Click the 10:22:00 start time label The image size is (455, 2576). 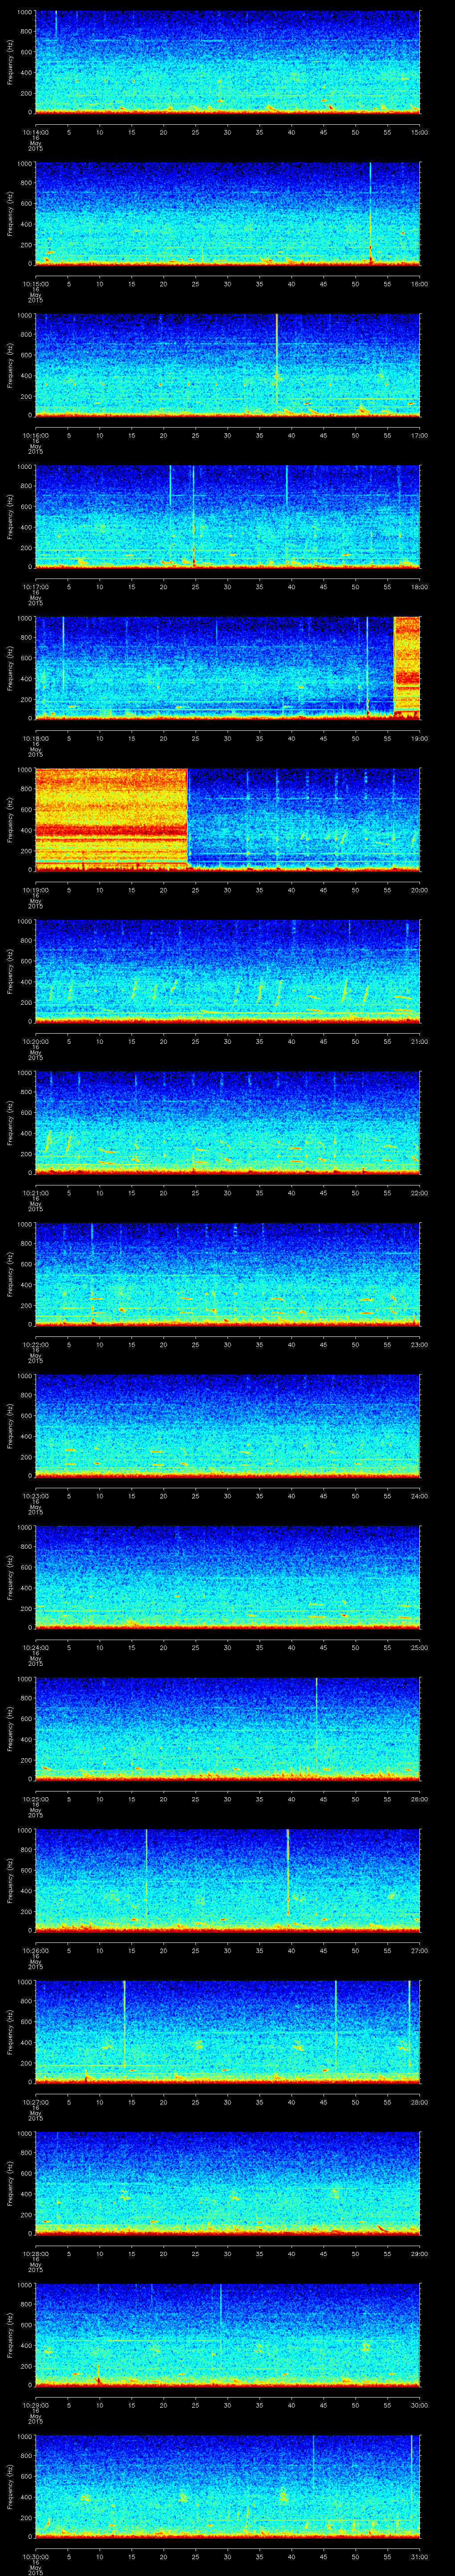(x=35, y=1344)
